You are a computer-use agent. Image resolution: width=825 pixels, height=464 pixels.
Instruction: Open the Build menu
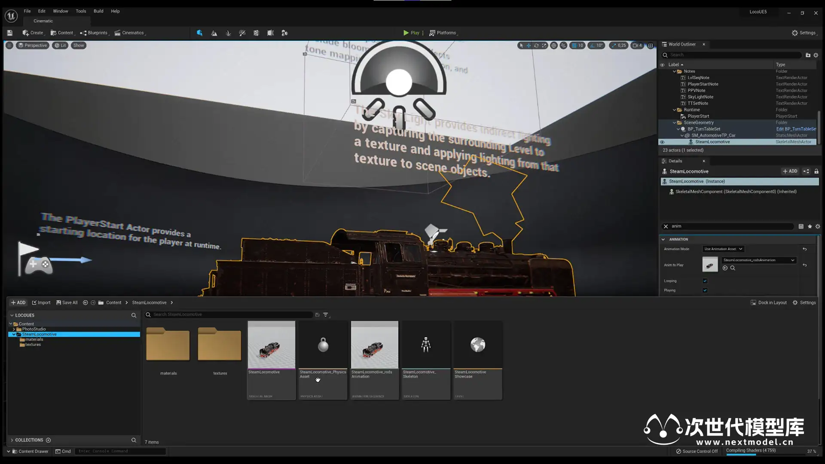[x=98, y=11]
